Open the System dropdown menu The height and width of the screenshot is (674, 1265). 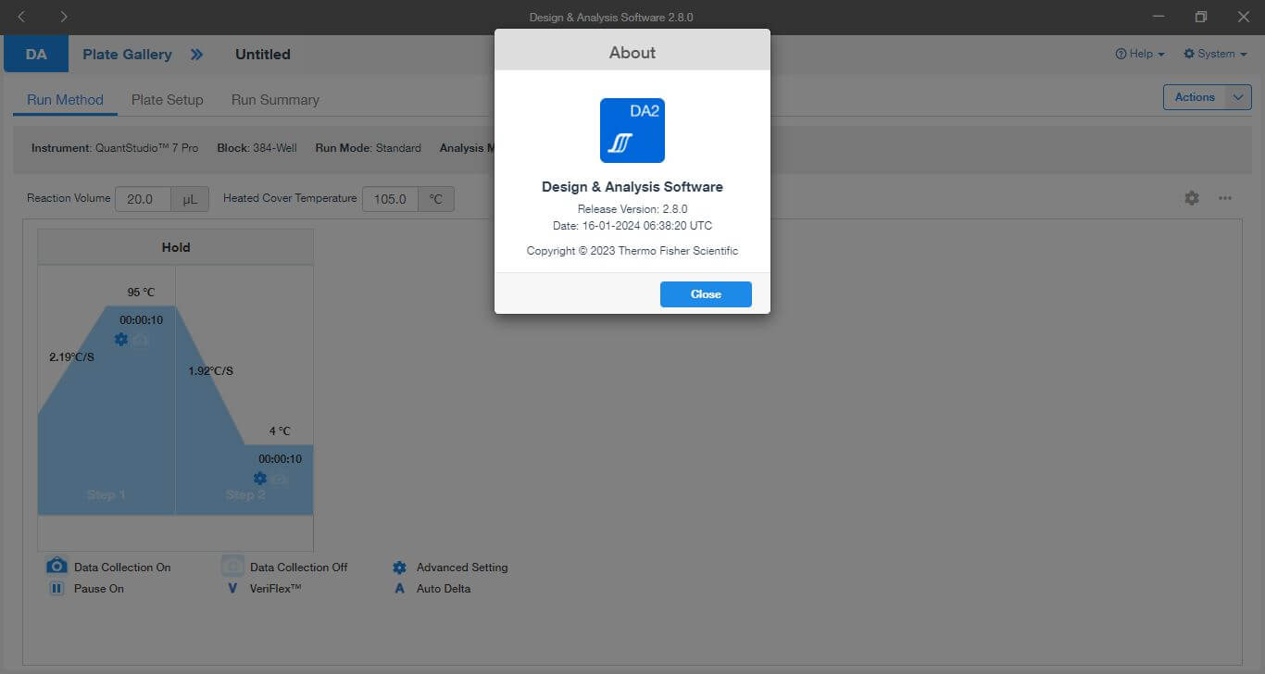pyautogui.click(x=1215, y=55)
